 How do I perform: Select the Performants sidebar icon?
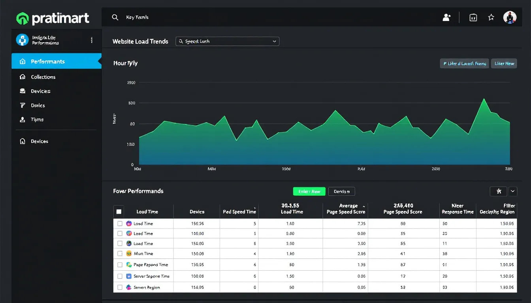[x=23, y=62]
